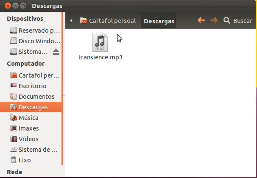Image resolution: width=257 pixels, height=178 pixels.
Task: Click the Rede section heading
Action: tap(14, 172)
